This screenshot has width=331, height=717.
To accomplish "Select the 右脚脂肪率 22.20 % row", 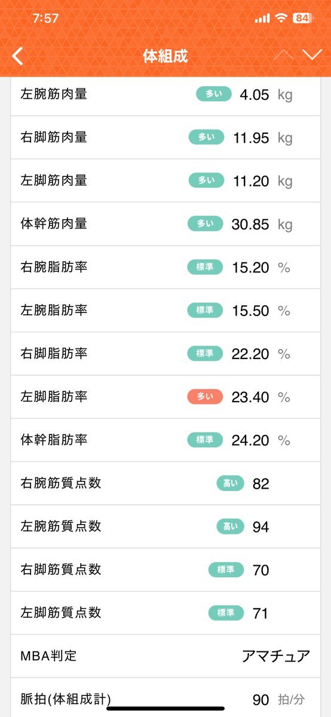I will click(x=166, y=354).
